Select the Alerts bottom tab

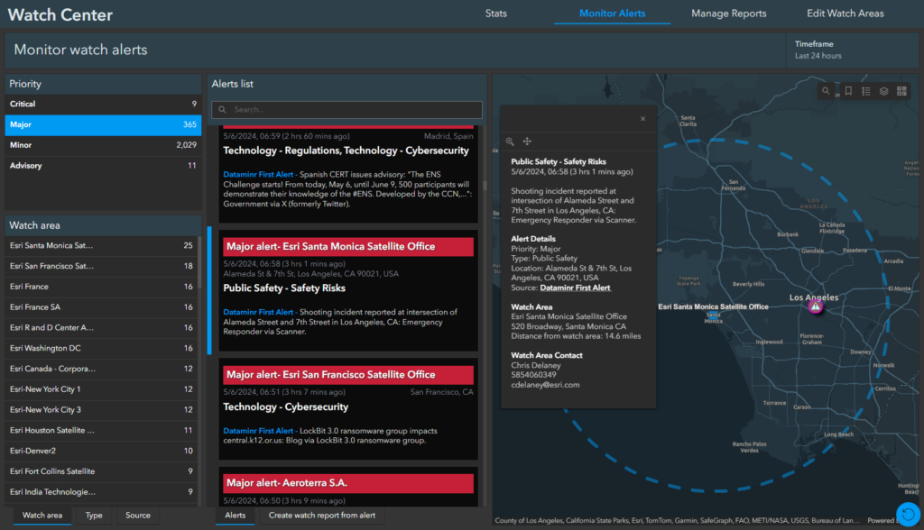point(236,516)
